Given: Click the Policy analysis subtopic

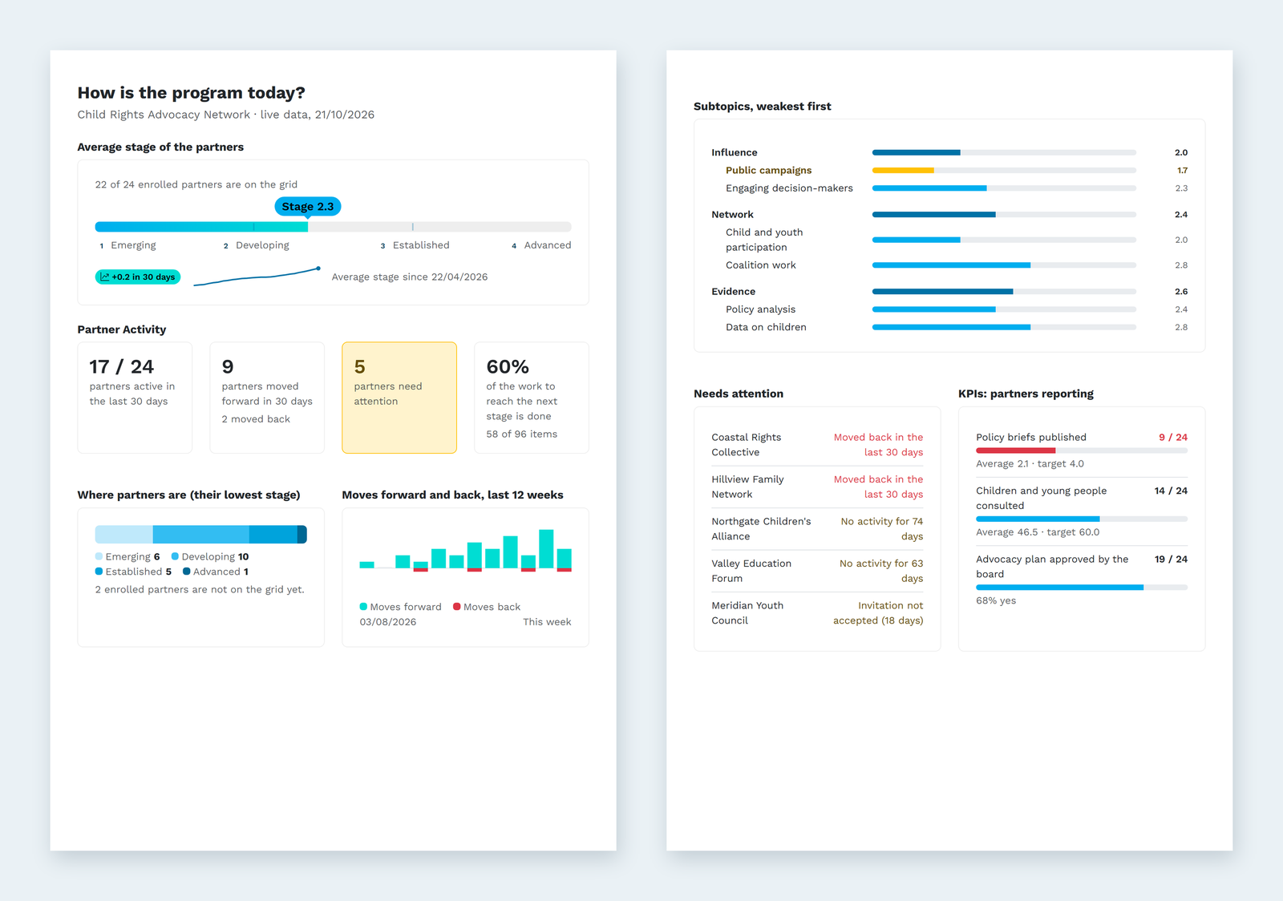Looking at the screenshot, I should pyautogui.click(x=949, y=309).
